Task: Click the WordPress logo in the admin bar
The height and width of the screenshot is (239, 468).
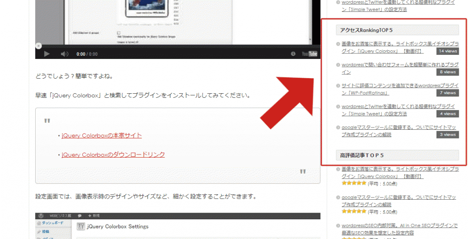Action: pyautogui.click(x=41, y=216)
